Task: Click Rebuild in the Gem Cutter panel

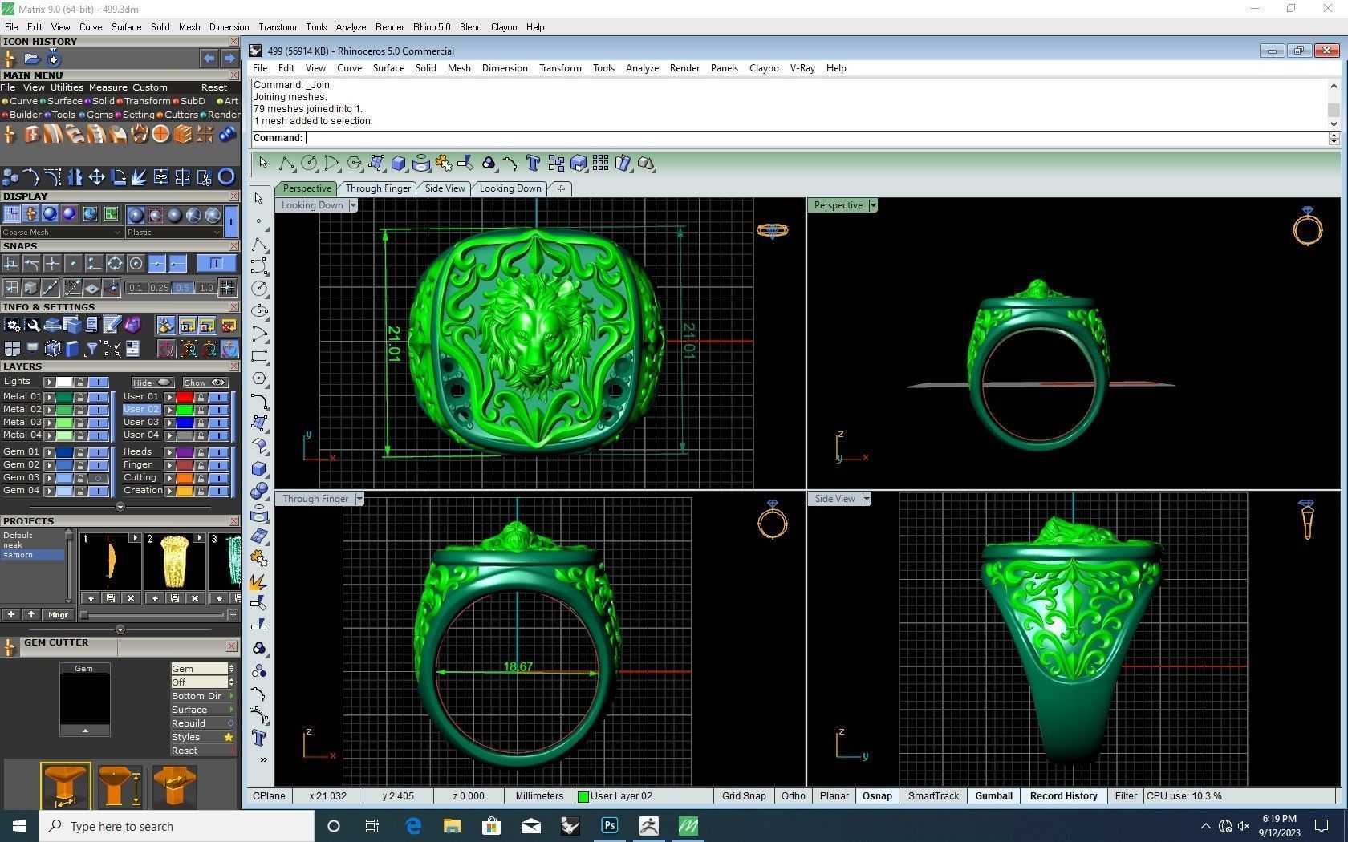Action: (x=202, y=723)
